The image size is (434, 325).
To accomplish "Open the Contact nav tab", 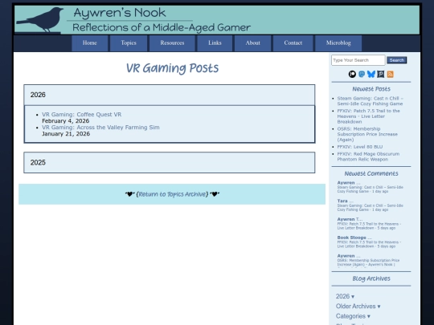I will coord(293,43).
